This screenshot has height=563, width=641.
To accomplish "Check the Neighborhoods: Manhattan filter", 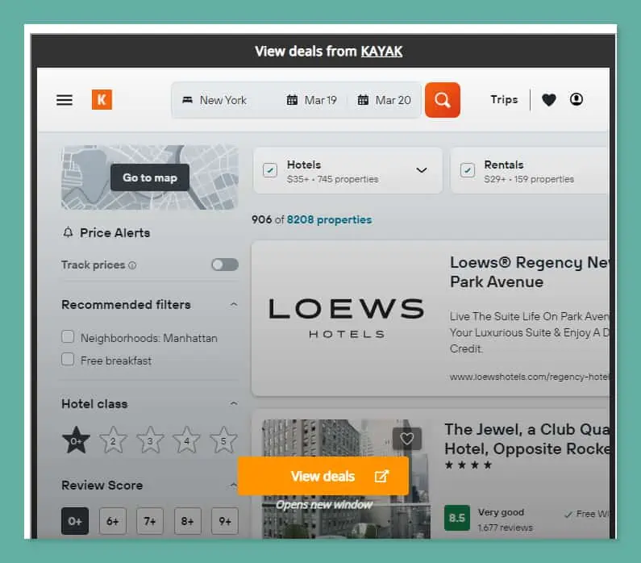I will click(x=68, y=336).
